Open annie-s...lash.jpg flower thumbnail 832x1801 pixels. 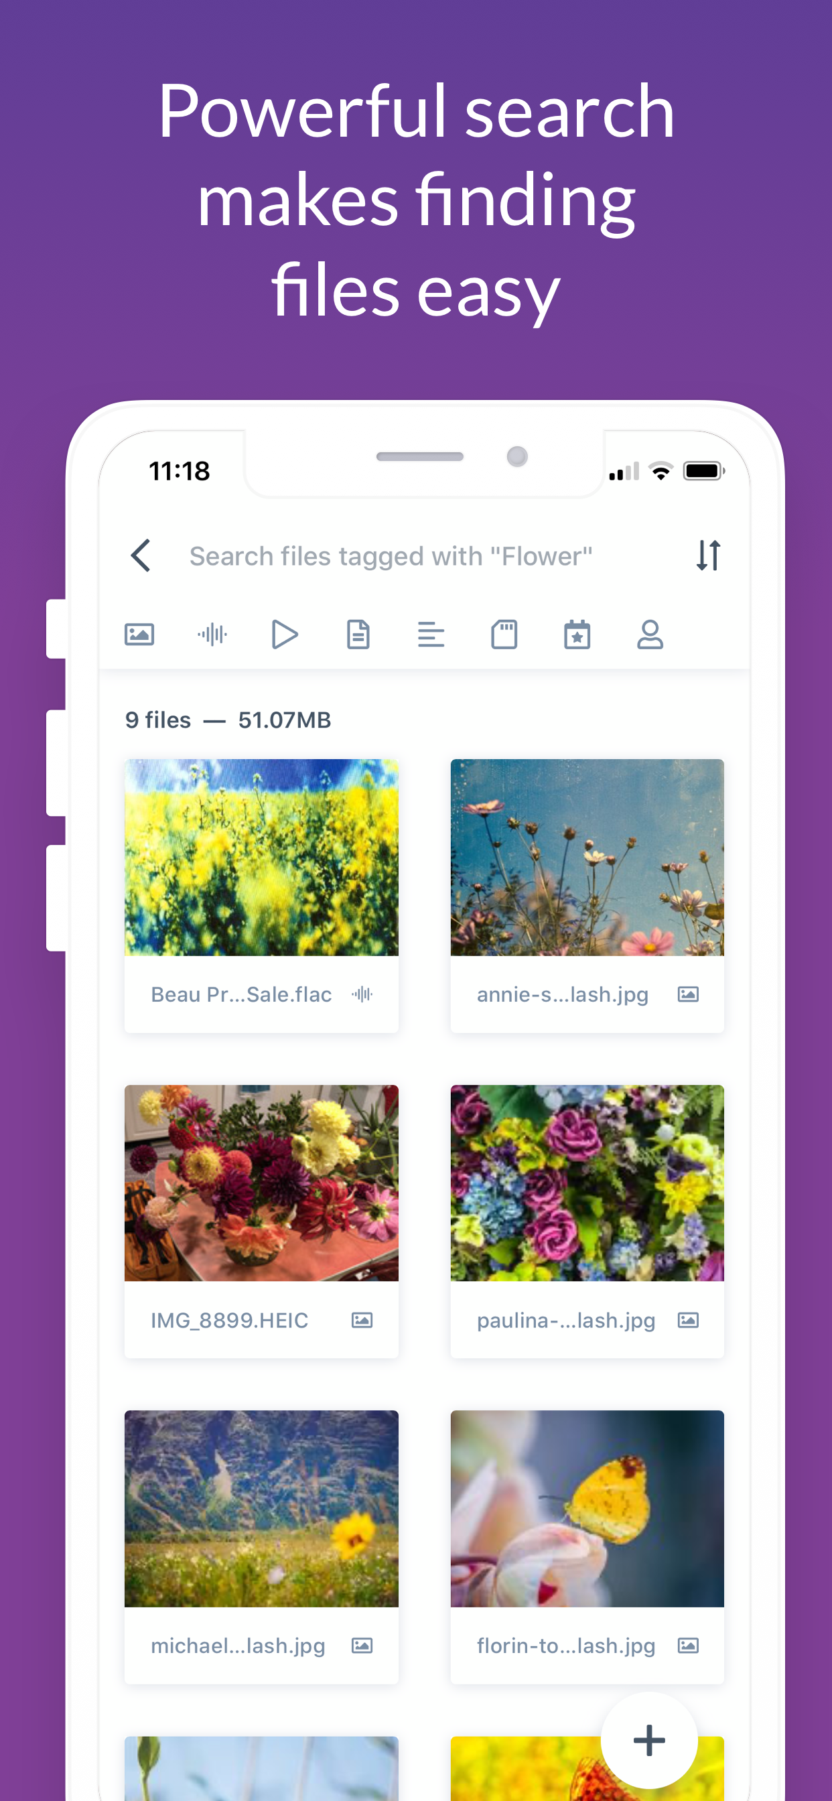point(587,857)
